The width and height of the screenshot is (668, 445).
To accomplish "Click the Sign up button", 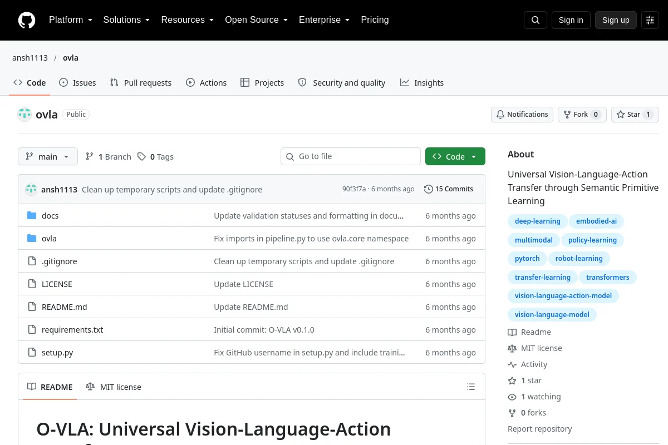I will click(x=616, y=20).
